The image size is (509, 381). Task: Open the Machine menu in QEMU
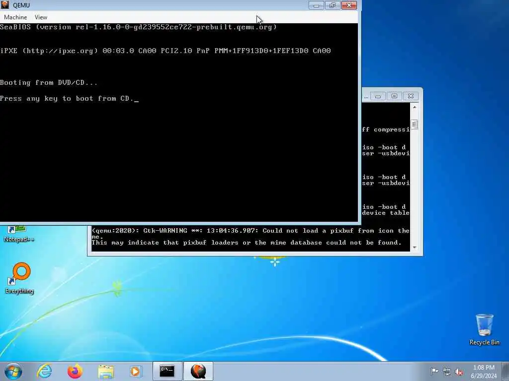15,17
